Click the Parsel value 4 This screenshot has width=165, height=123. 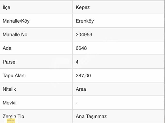point(77,62)
